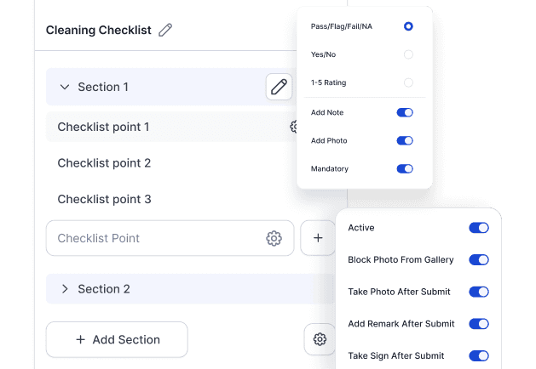Choose the 1-5 Rating radio option
536x369 pixels.
click(408, 82)
